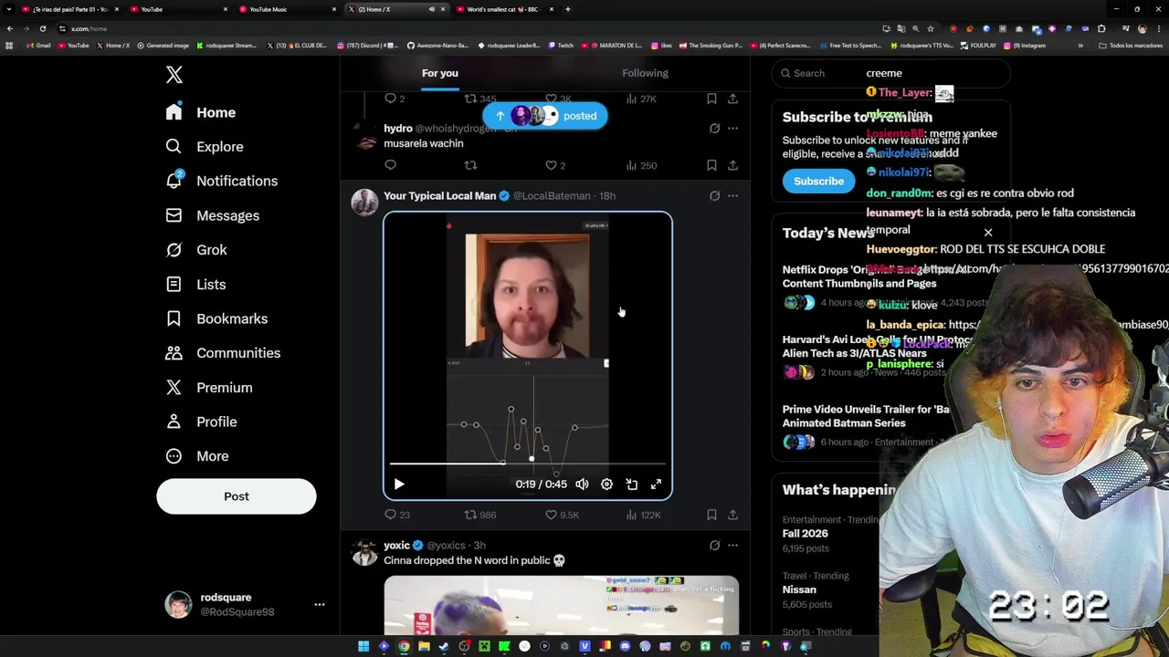Image resolution: width=1169 pixels, height=657 pixels.
Task: Click the blue Subscribe button
Action: click(x=818, y=181)
